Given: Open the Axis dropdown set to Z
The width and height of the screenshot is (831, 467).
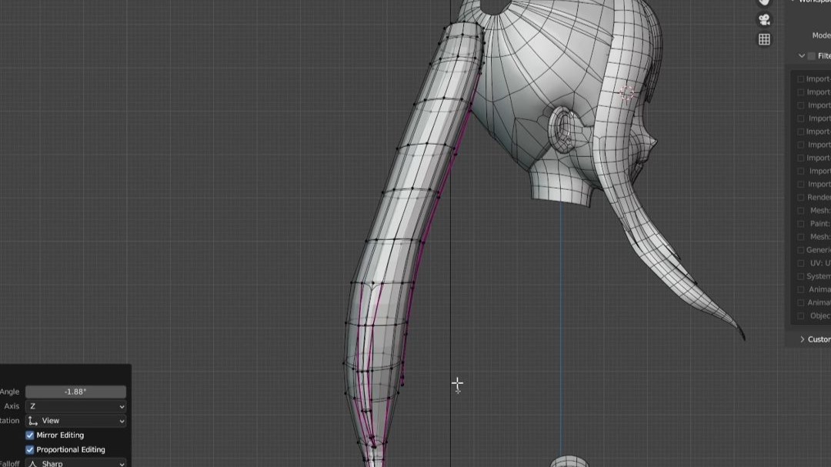Looking at the screenshot, I should click(75, 406).
